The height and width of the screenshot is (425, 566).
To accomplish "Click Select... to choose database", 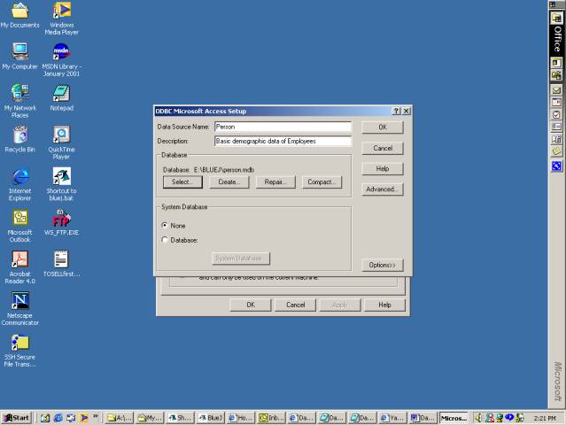I will point(182,182).
